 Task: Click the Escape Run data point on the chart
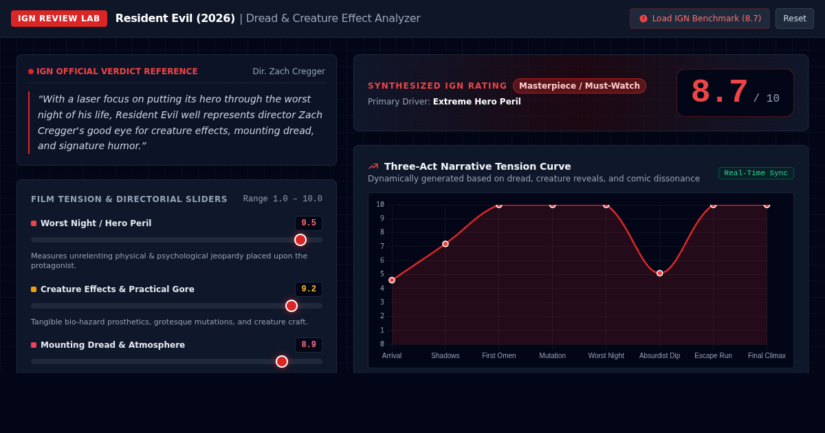[713, 205]
